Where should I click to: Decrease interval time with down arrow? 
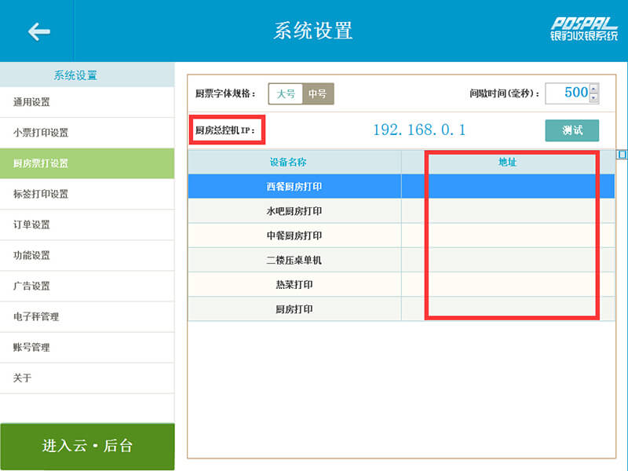point(593,98)
